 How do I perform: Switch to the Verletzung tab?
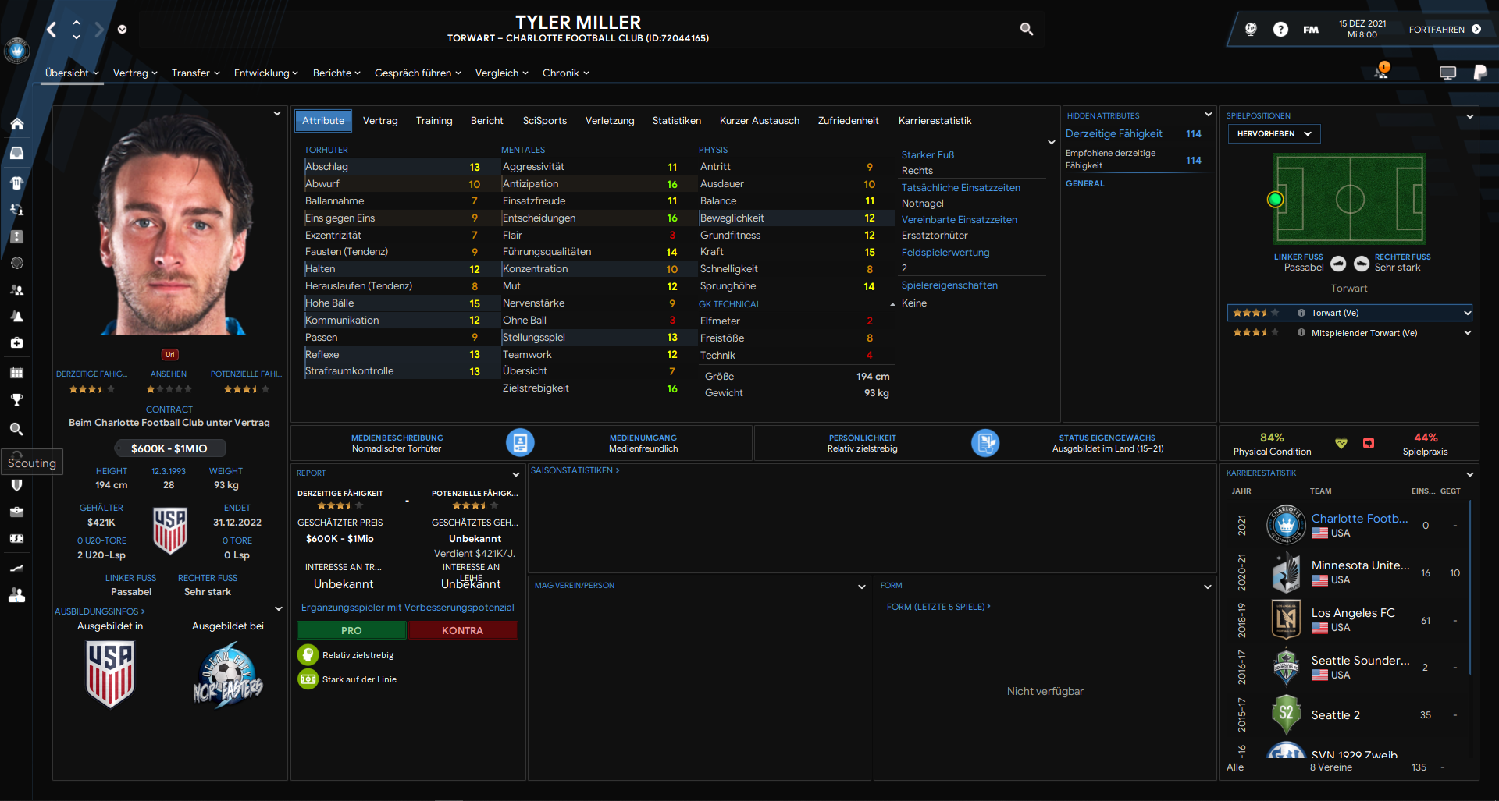(x=610, y=121)
